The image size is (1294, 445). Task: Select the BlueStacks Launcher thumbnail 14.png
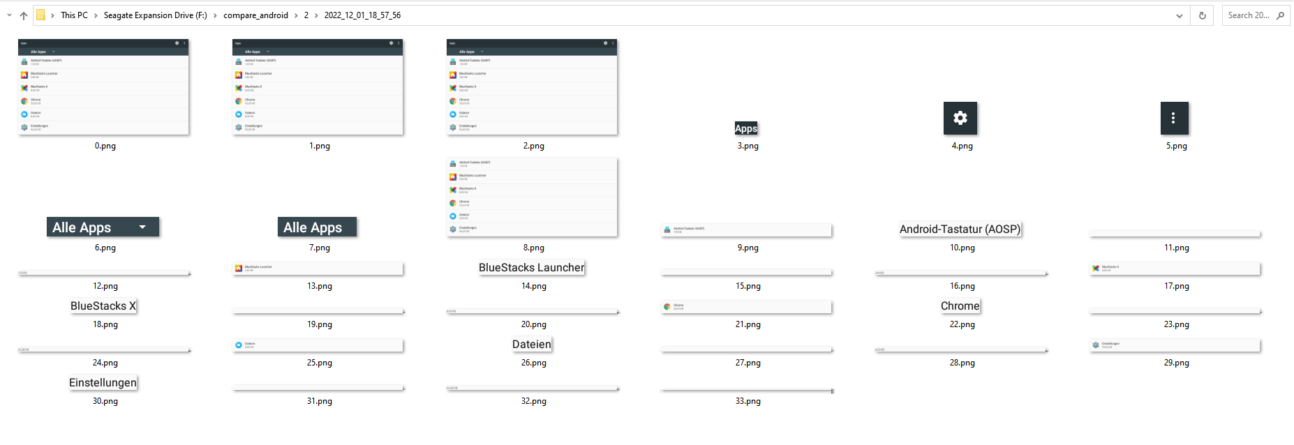tap(532, 268)
